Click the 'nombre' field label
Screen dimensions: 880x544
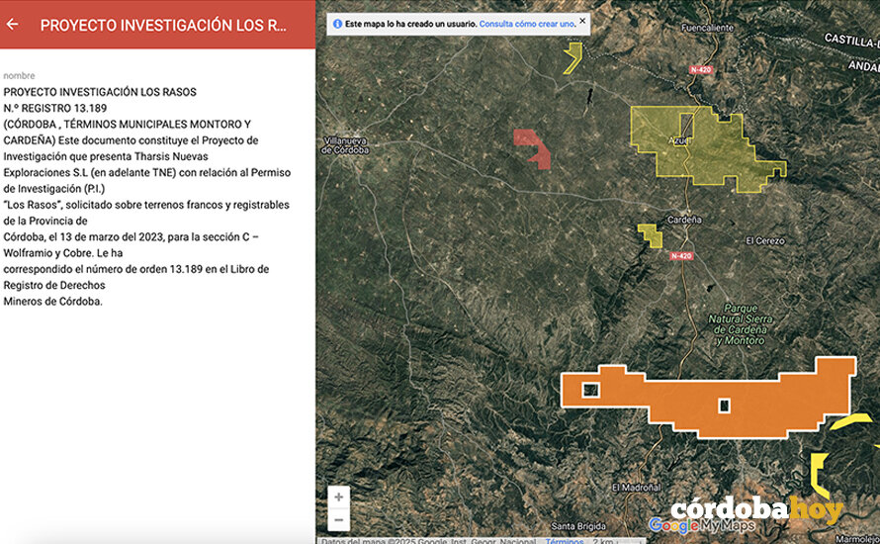[19, 76]
